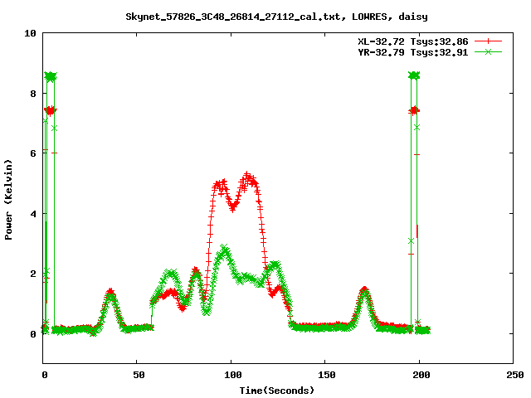
Task: Click the green YR peak near time 95
Action: tap(224, 250)
